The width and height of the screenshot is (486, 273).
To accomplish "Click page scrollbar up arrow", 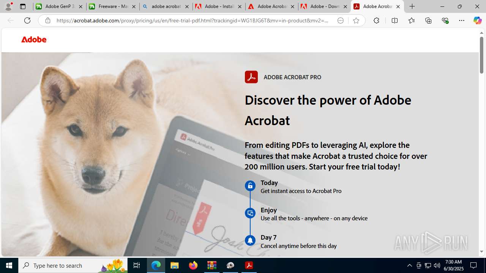I will pos(481,33).
